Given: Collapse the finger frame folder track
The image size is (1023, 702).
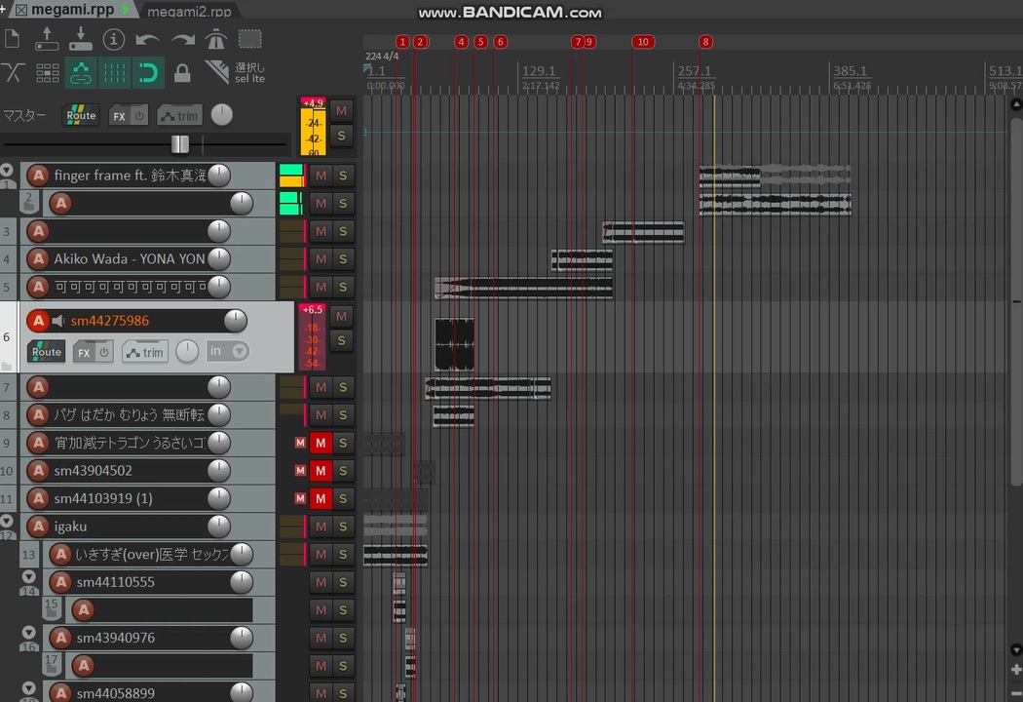Looking at the screenshot, I should (7, 170).
